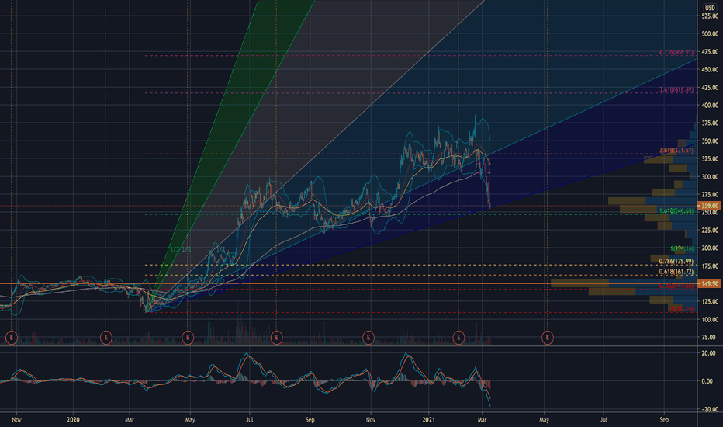Image resolution: width=723 pixels, height=427 pixels.
Task: Open the earnings marker near Nov 2020
Action: click(x=368, y=338)
